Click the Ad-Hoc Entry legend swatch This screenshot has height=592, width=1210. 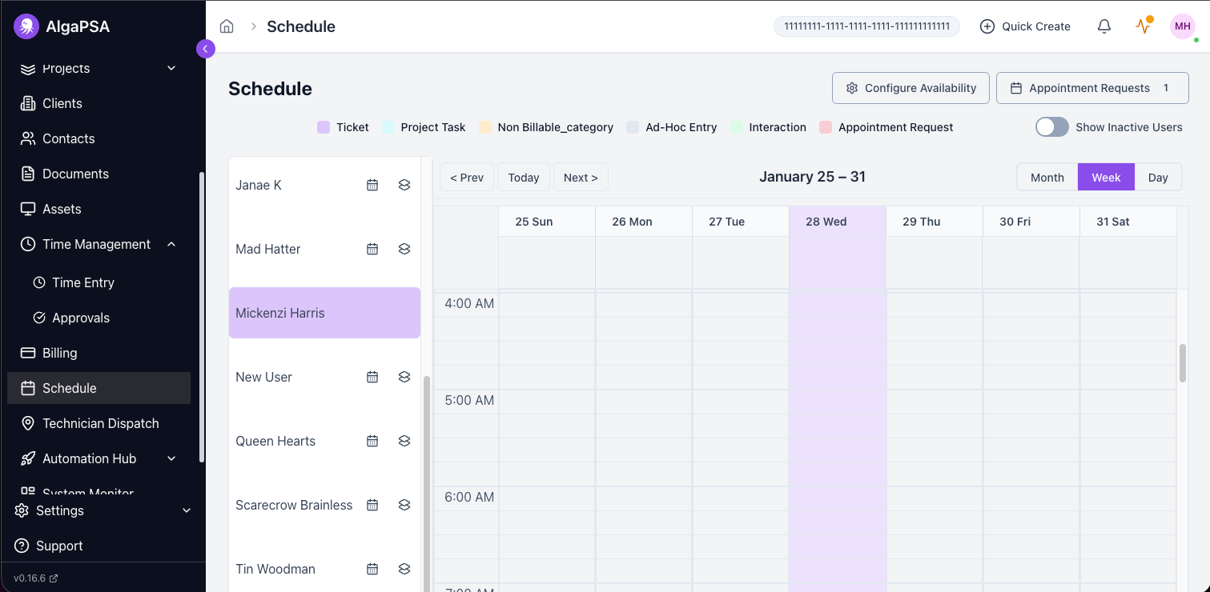click(633, 127)
